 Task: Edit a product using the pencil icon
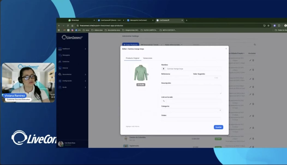point(250,60)
